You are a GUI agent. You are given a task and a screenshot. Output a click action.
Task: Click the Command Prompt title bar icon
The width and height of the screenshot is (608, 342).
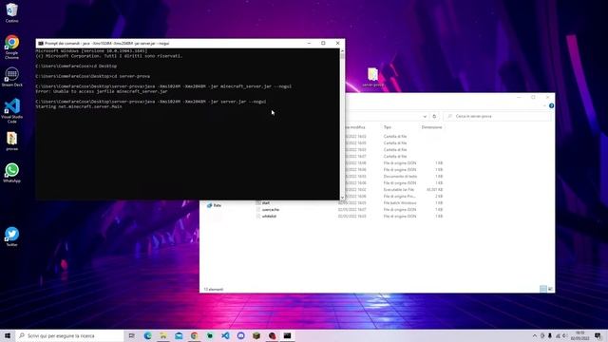pos(41,44)
